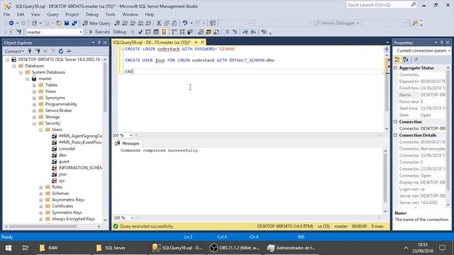Image resolution: width=454 pixels, height=255 pixels.
Task: Click the Refresh icon in Object Explorer
Action: (61, 51)
